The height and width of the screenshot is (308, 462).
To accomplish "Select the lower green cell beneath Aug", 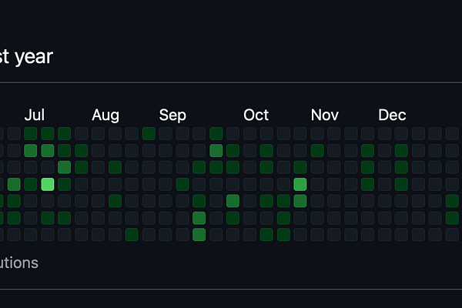I will click(x=115, y=201).
